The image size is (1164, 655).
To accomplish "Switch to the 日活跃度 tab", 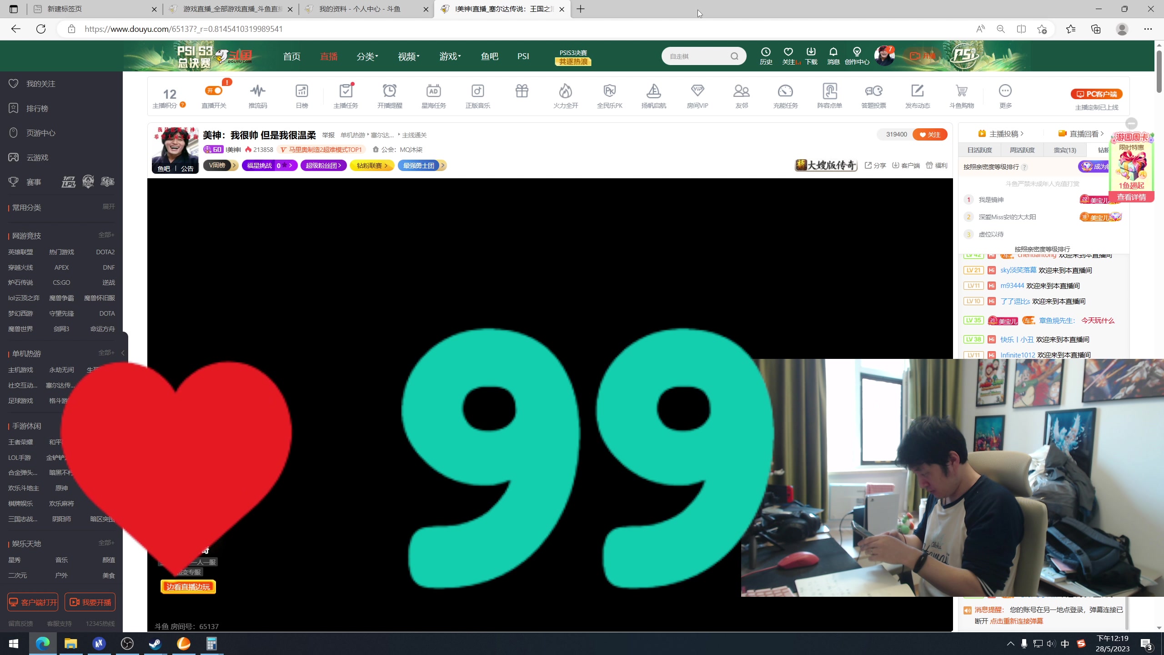I will pyautogui.click(x=979, y=150).
